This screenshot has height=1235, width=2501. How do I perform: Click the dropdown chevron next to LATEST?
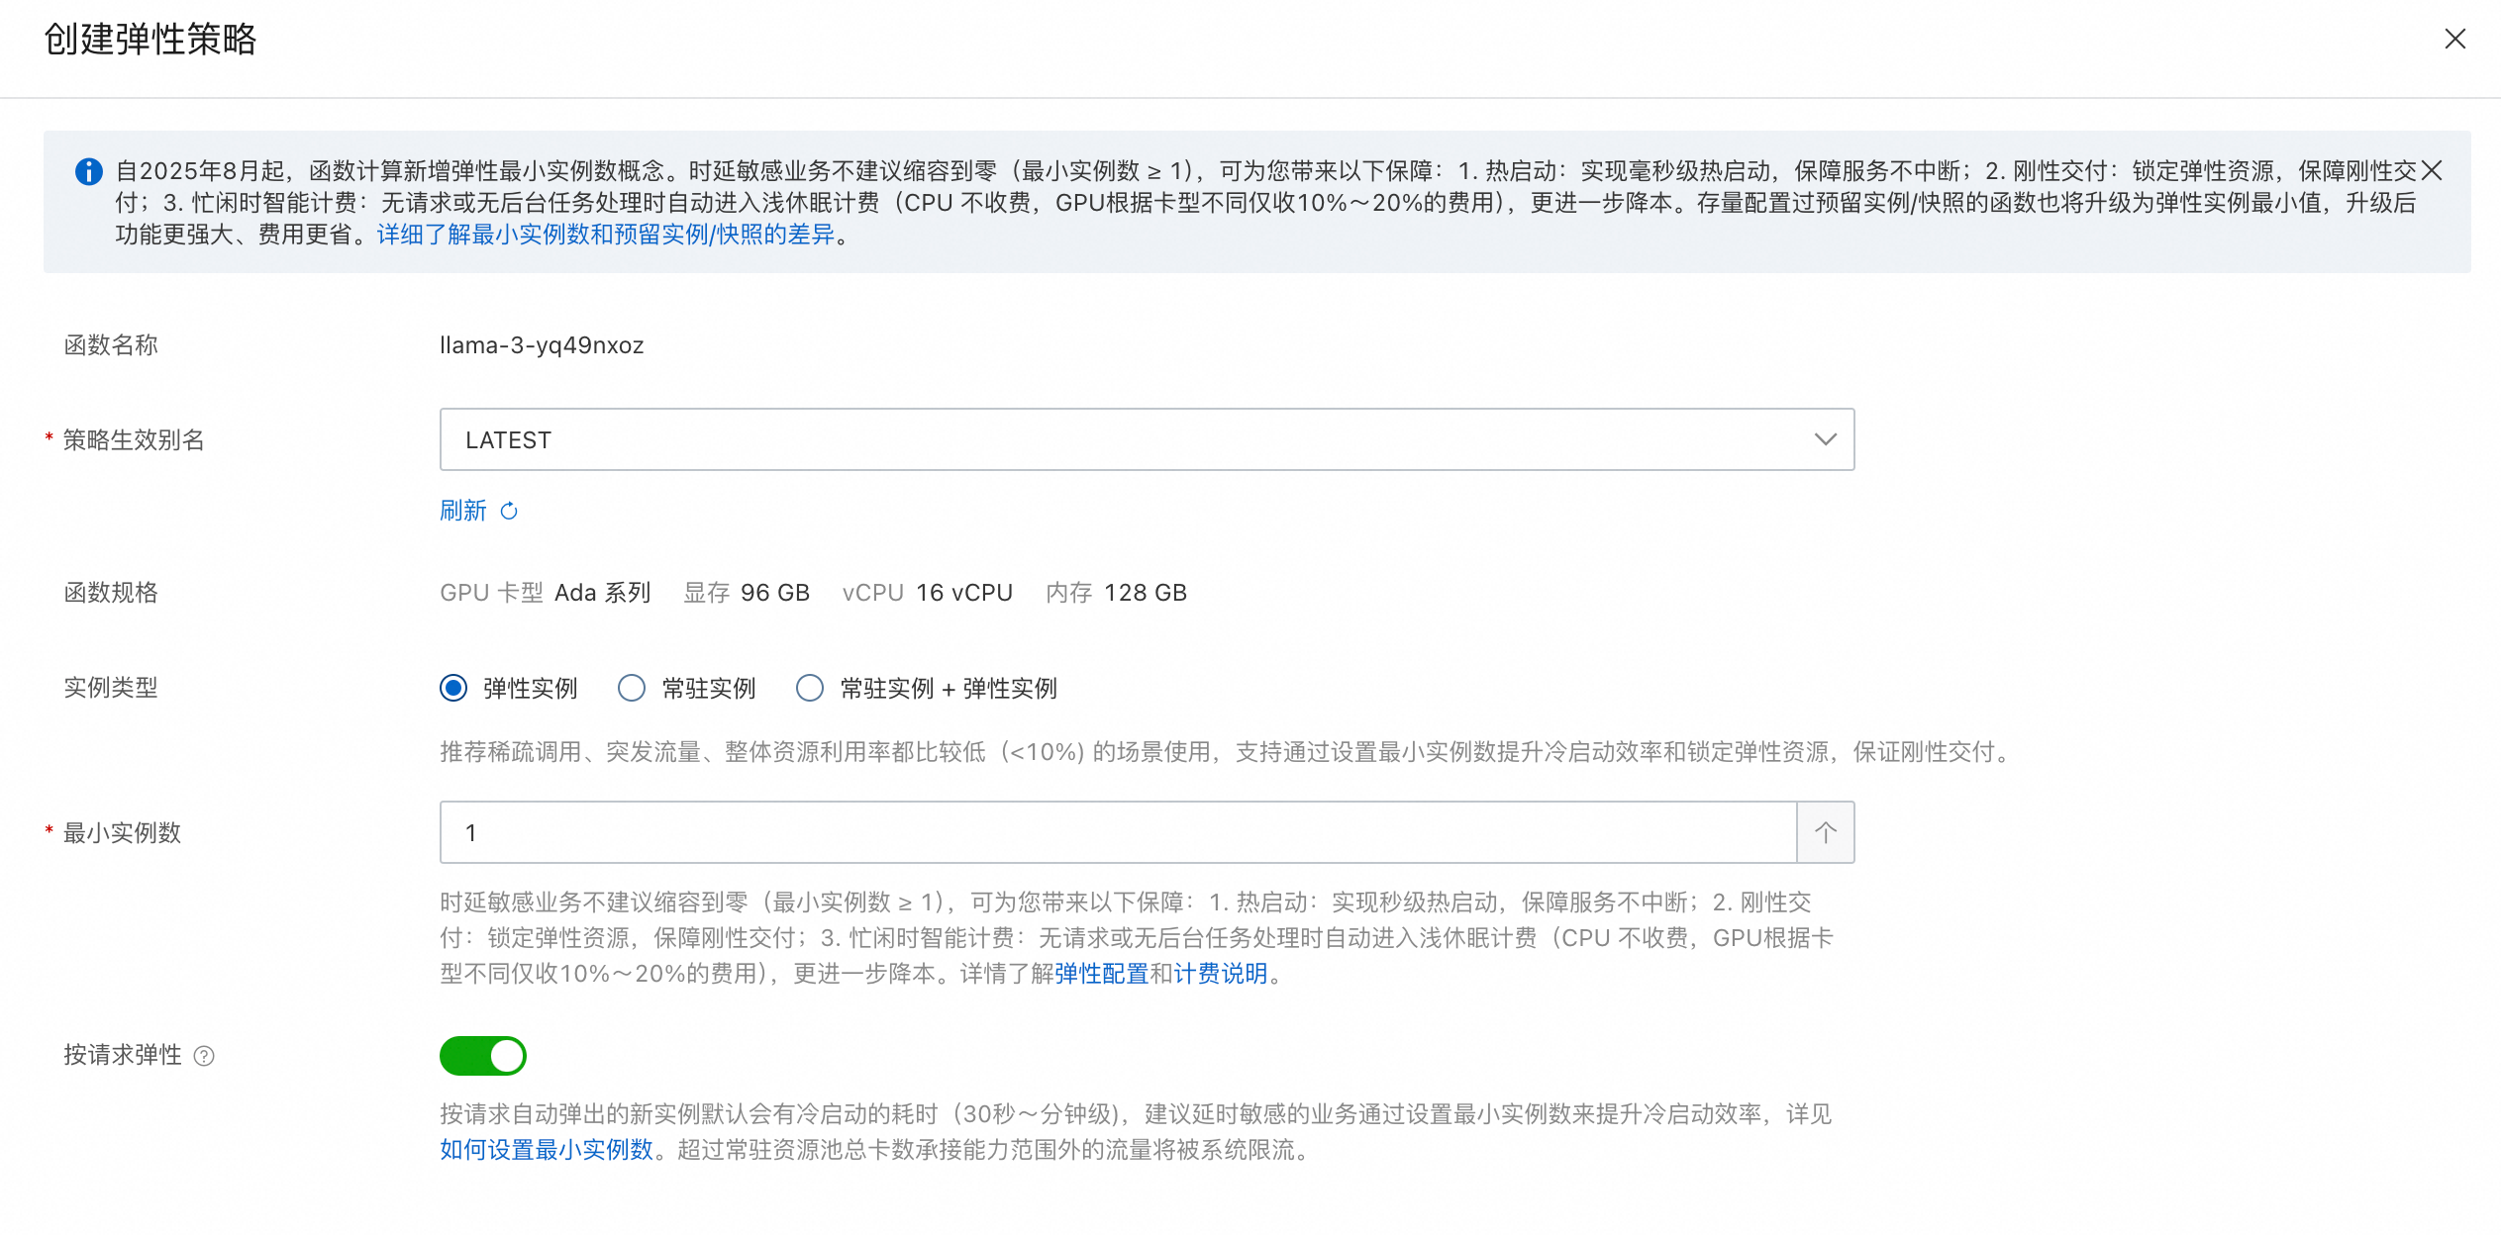tap(1825, 439)
